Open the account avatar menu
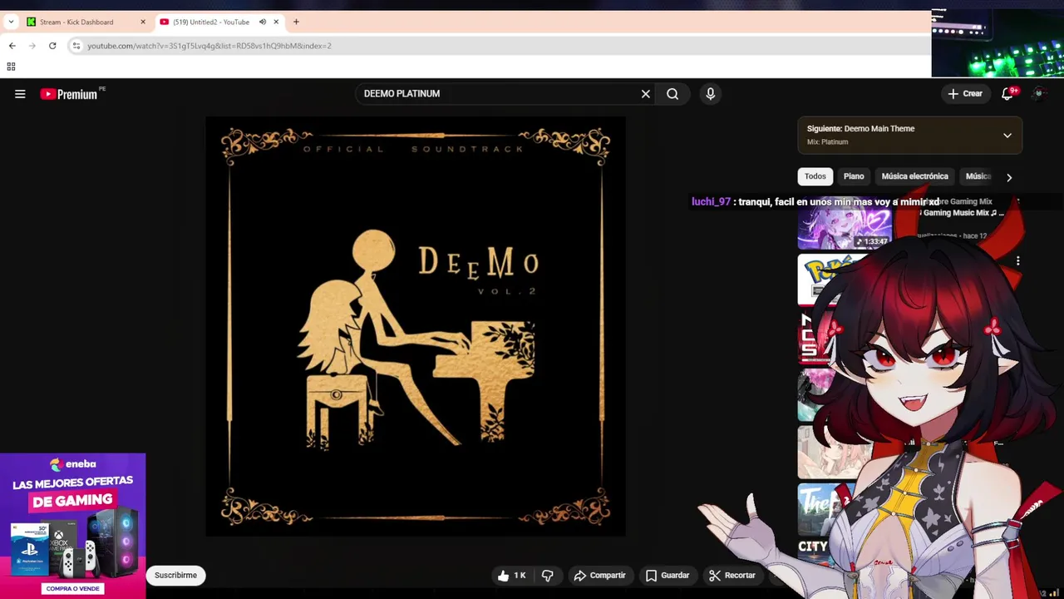The image size is (1064, 599). (x=1039, y=94)
